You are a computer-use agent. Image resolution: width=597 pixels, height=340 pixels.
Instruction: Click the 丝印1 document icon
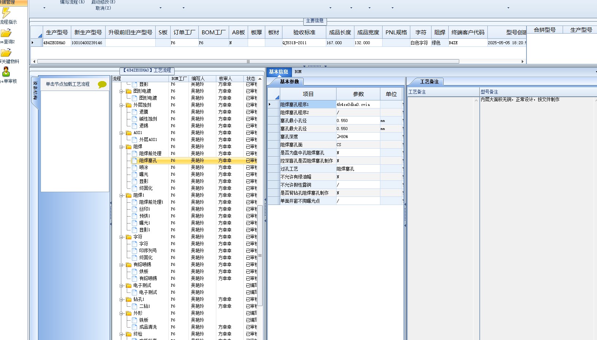[134, 209]
